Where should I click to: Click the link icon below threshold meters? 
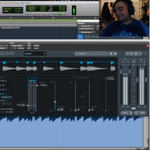32,113
